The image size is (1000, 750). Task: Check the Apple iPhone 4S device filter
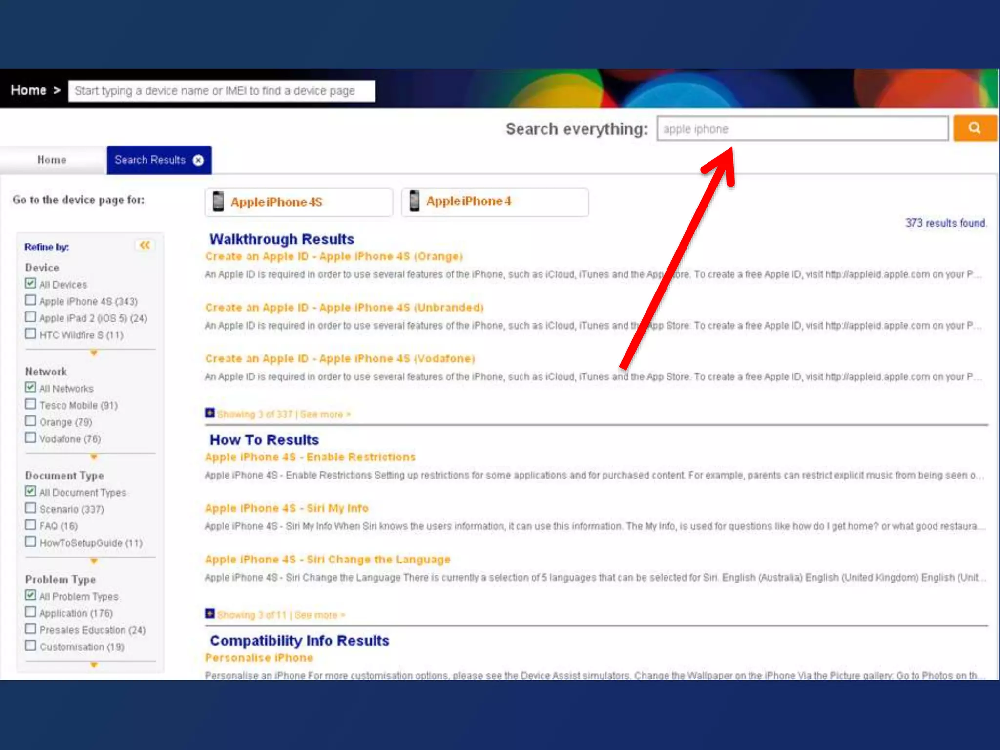(31, 300)
